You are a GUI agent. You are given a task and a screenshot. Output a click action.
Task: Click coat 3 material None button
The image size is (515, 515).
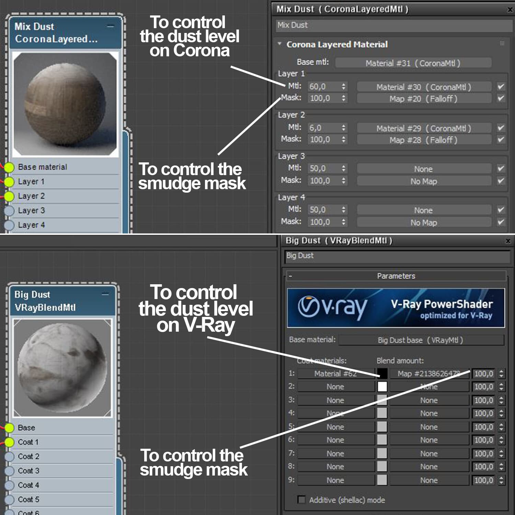point(336,400)
